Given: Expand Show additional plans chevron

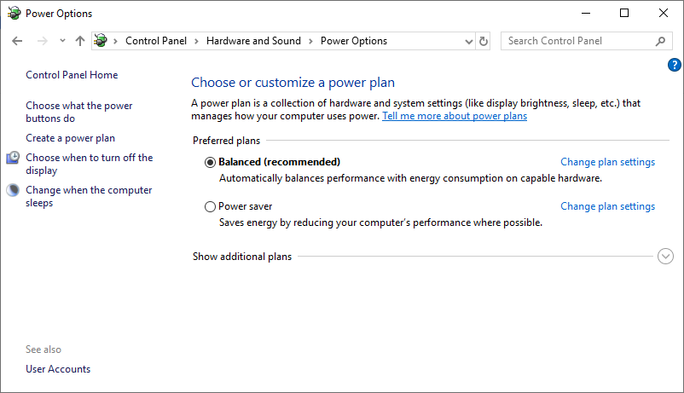Looking at the screenshot, I should [x=665, y=257].
